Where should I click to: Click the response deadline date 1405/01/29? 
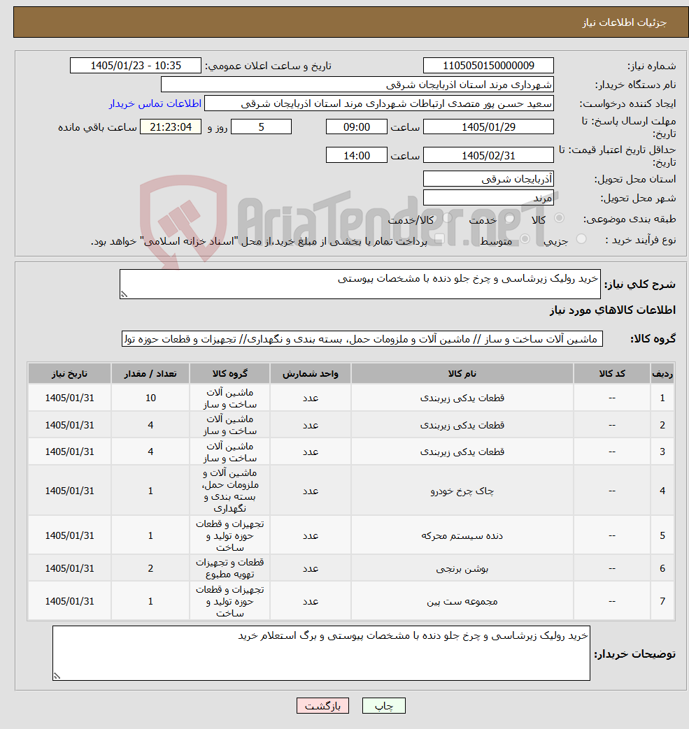[488, 127]
